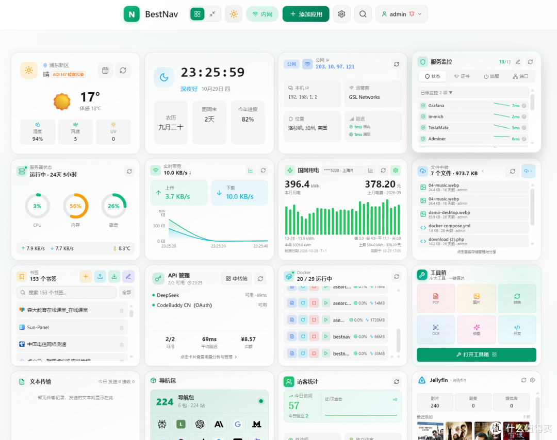This screenshot has height=440, width=557.
Task: Click bookmark upload/export icon
Action: tap(100, 277)
